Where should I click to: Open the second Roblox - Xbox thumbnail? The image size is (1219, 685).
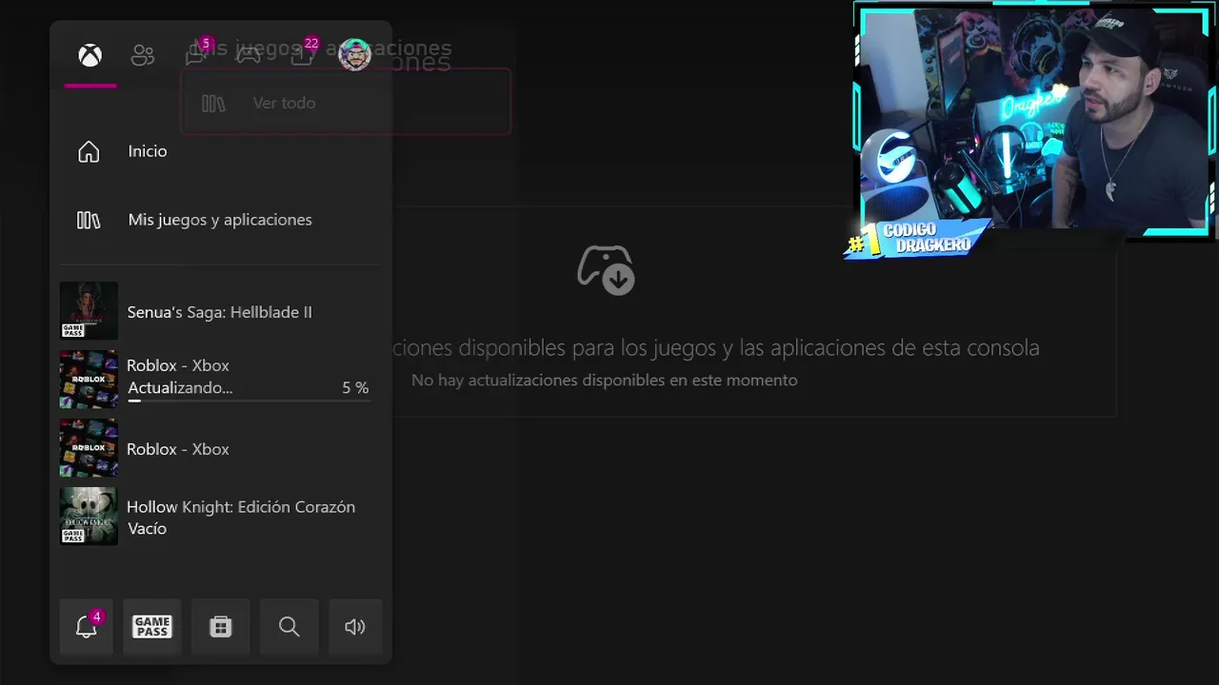click(x=89, y=447)
